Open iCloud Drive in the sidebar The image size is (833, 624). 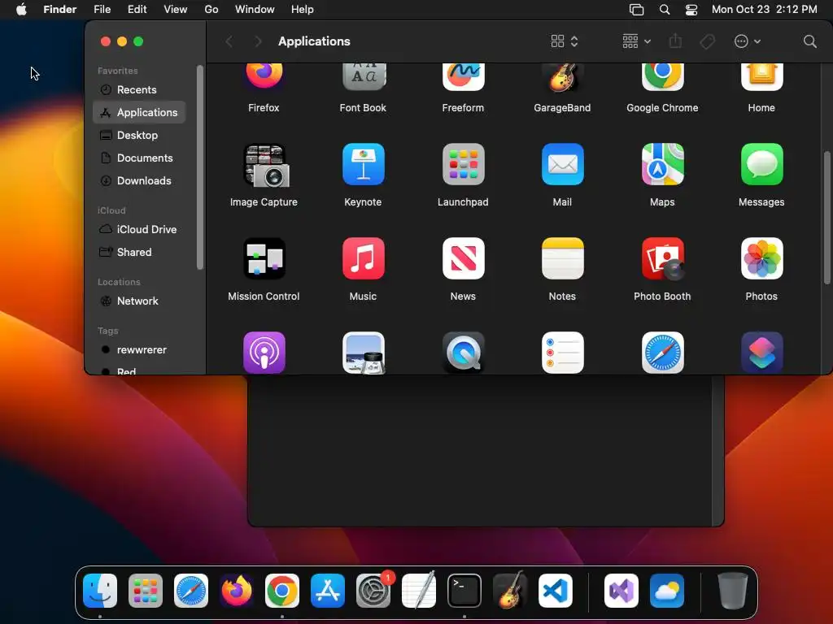[x=139, y=229]
